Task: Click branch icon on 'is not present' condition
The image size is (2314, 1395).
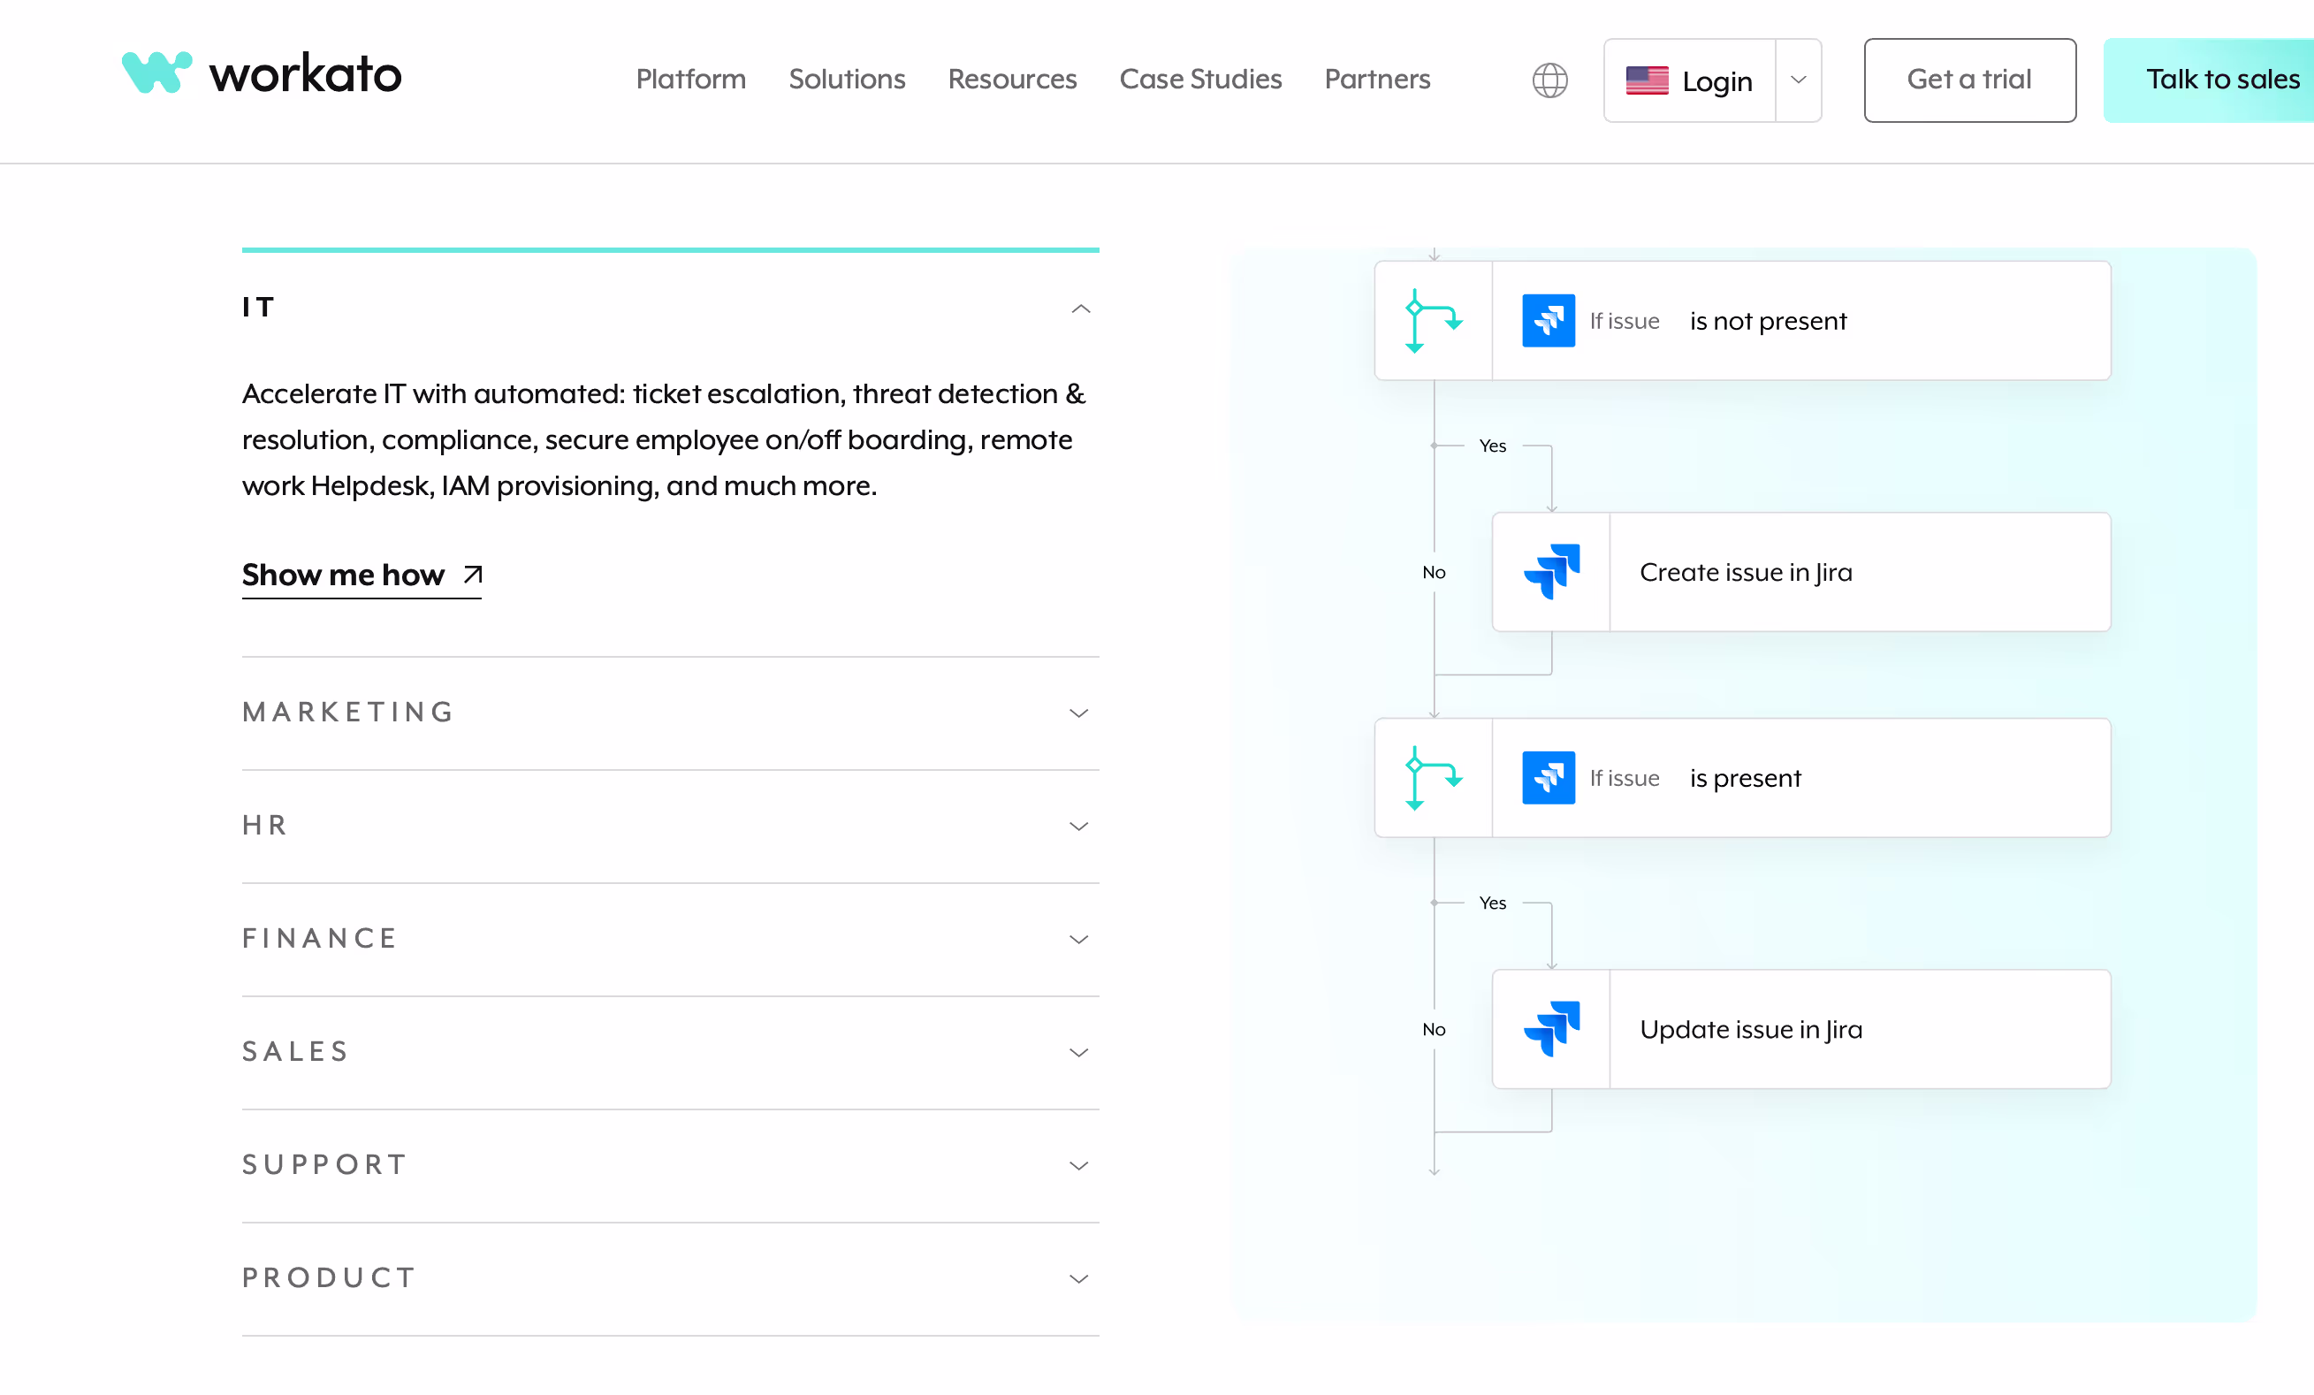Action: coord(1433,320)
